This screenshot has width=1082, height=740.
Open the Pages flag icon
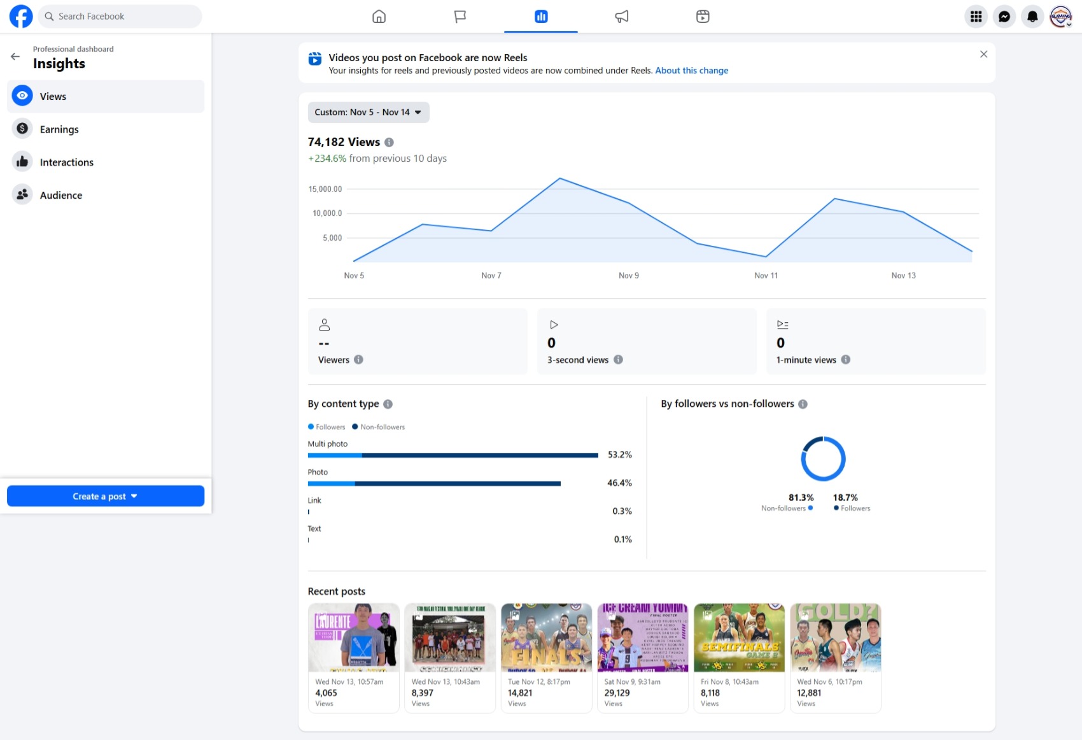(460, 17)
